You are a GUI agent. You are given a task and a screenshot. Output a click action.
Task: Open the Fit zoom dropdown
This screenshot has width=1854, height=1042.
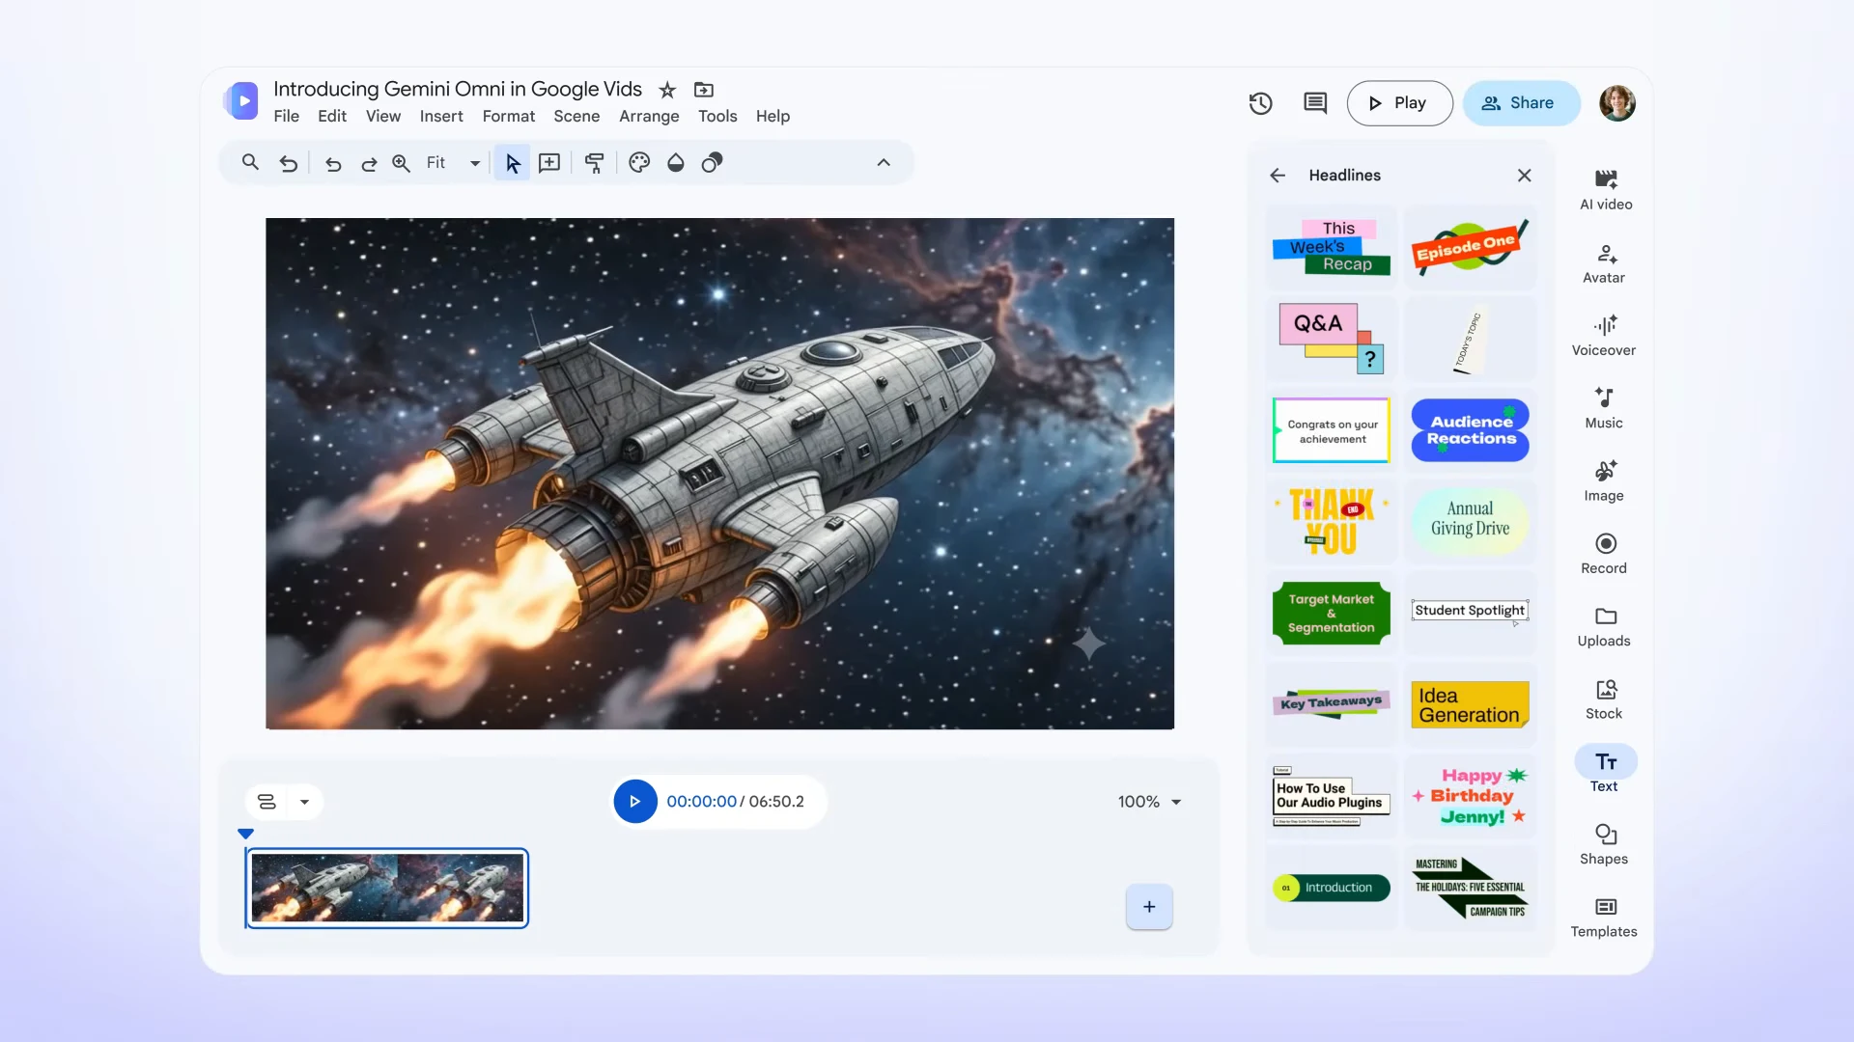click(x=453, y=163)
